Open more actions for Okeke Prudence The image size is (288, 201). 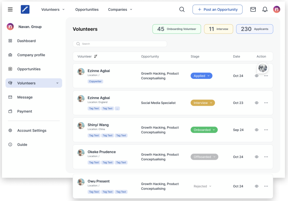click(x=266, y=157)
